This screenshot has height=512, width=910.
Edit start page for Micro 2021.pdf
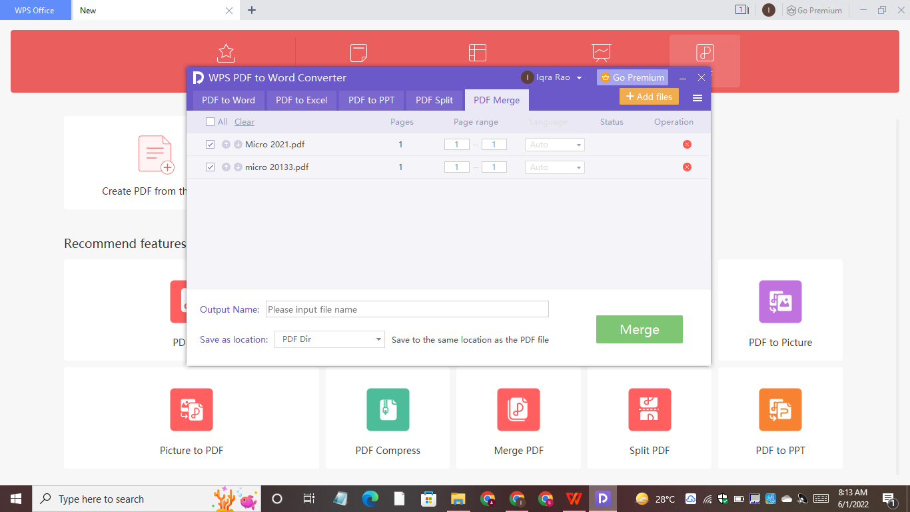coord(457,145)
